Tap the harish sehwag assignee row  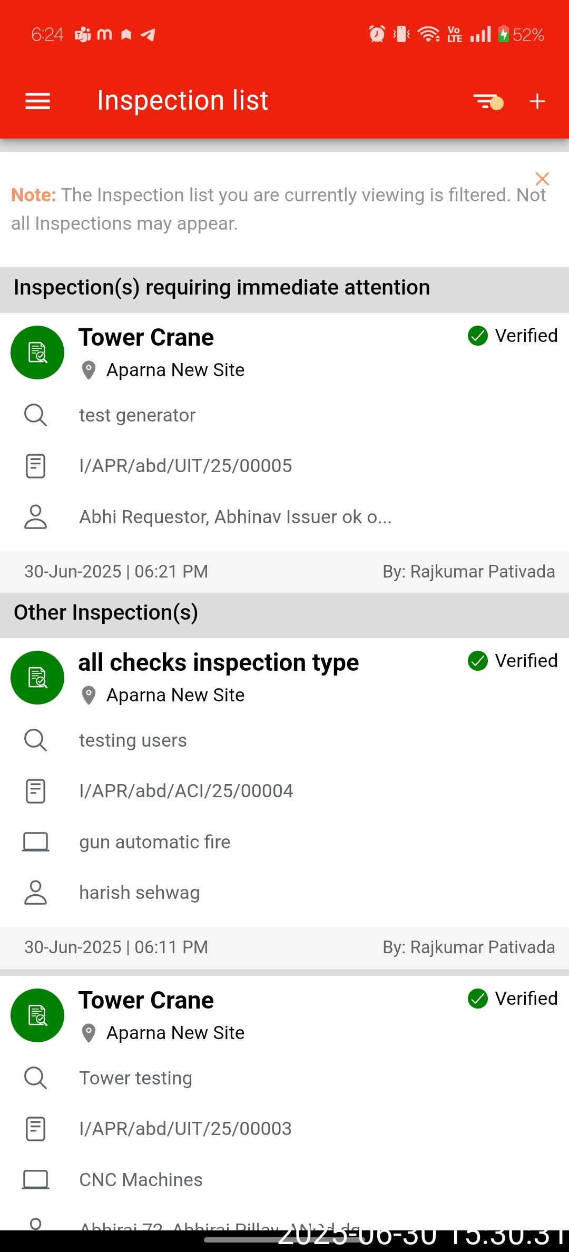(x=140, y=893)
